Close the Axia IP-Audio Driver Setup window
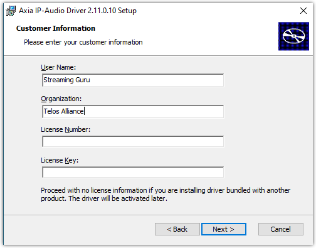This screenshot has height=248, width=316. (x=303, y=11)
